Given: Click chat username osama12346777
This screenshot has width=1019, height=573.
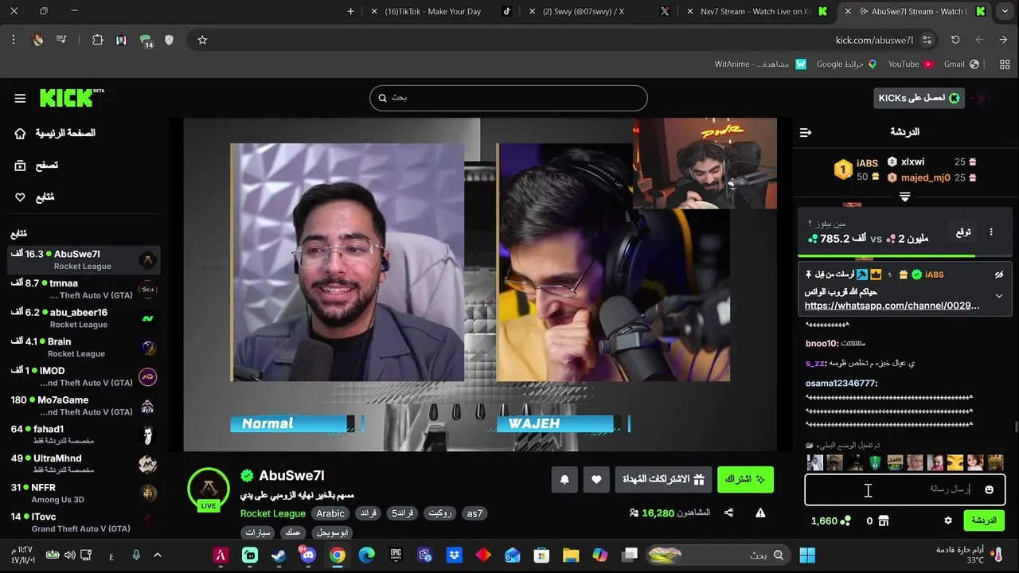Looking at the screenshot, I should pyautogui.click(x=841, y=384).
